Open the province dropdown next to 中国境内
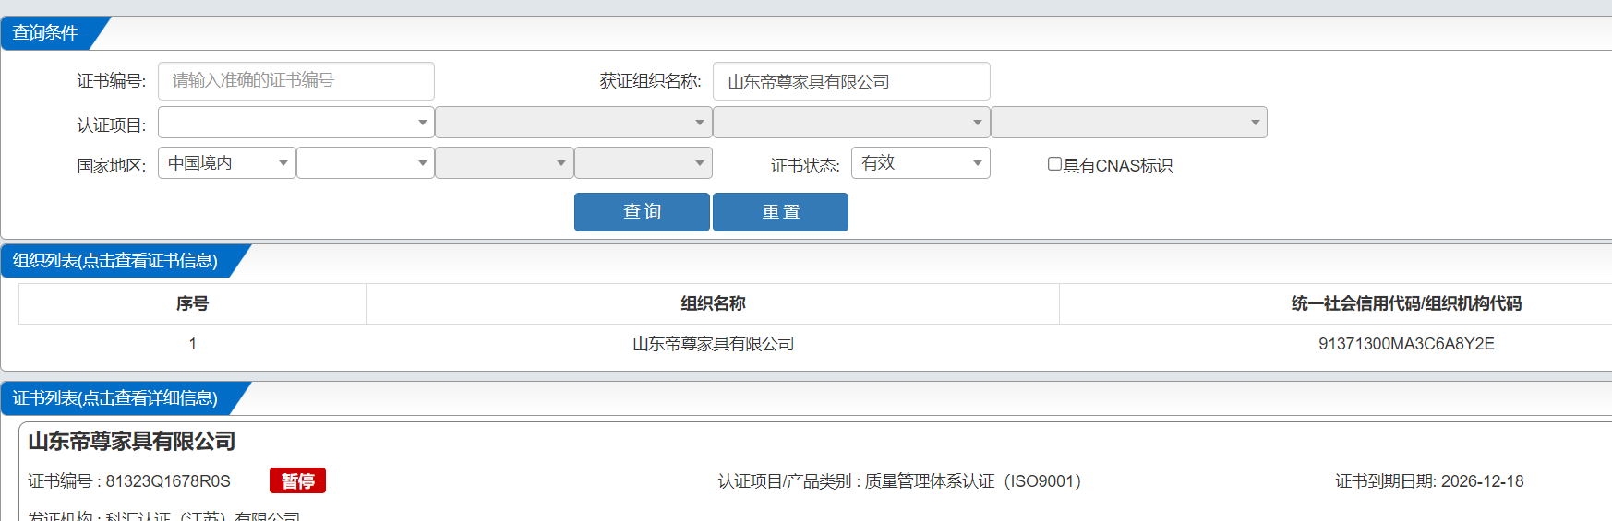The width and height of the screenshot is (1612, 521). 366,163
